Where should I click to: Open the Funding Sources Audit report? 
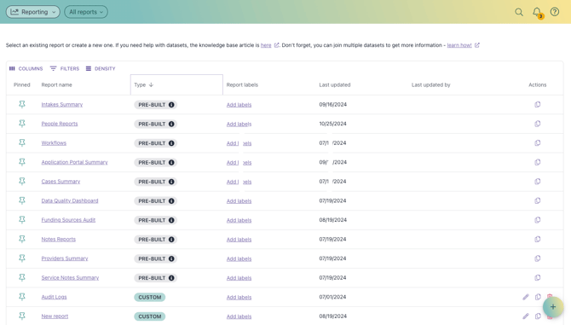(x=68, y=220)
